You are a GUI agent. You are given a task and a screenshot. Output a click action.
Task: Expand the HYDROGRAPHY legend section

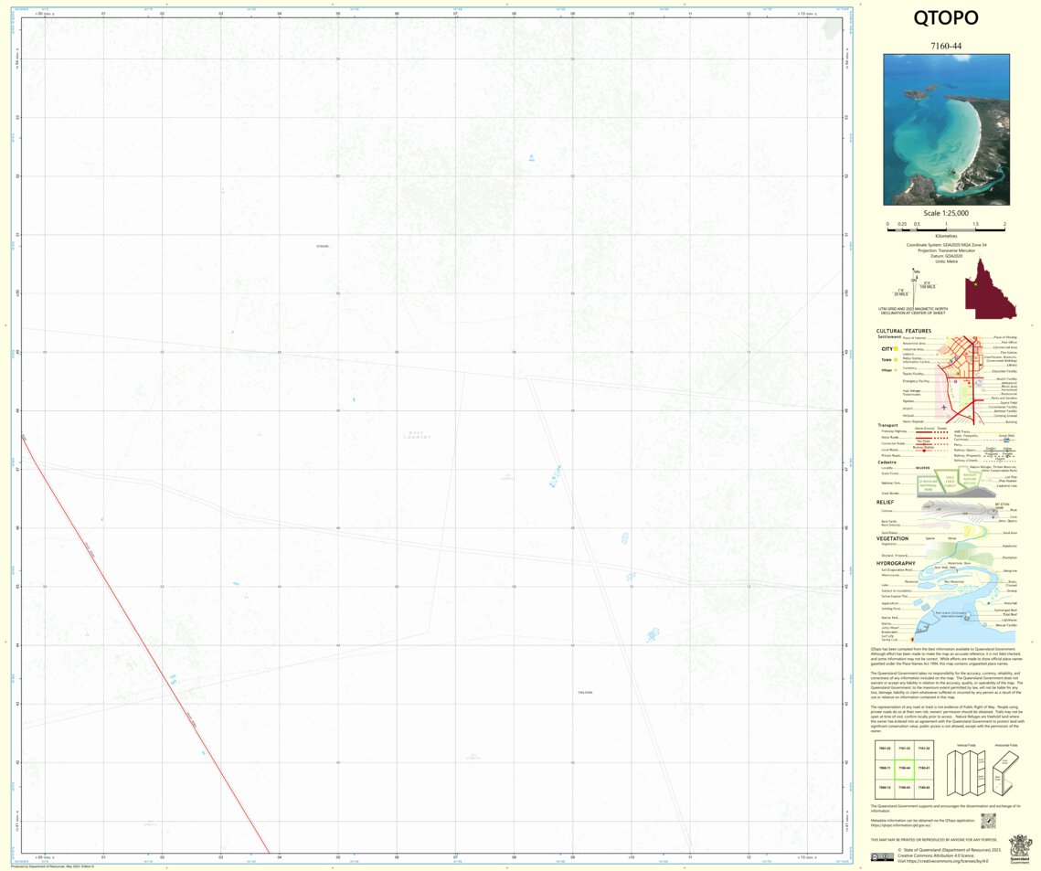coord(897,563)
